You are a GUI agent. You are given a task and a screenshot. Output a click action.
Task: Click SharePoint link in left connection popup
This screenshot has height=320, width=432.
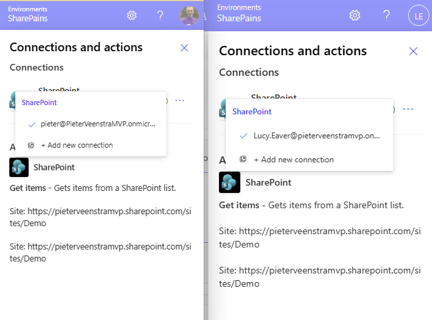coord(39,102)
